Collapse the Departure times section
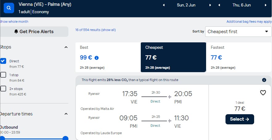The image size is (272, 140). [x=66, y=114]
